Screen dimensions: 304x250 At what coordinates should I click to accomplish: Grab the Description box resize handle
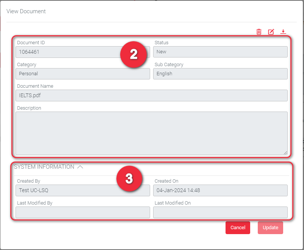[285, 152]
